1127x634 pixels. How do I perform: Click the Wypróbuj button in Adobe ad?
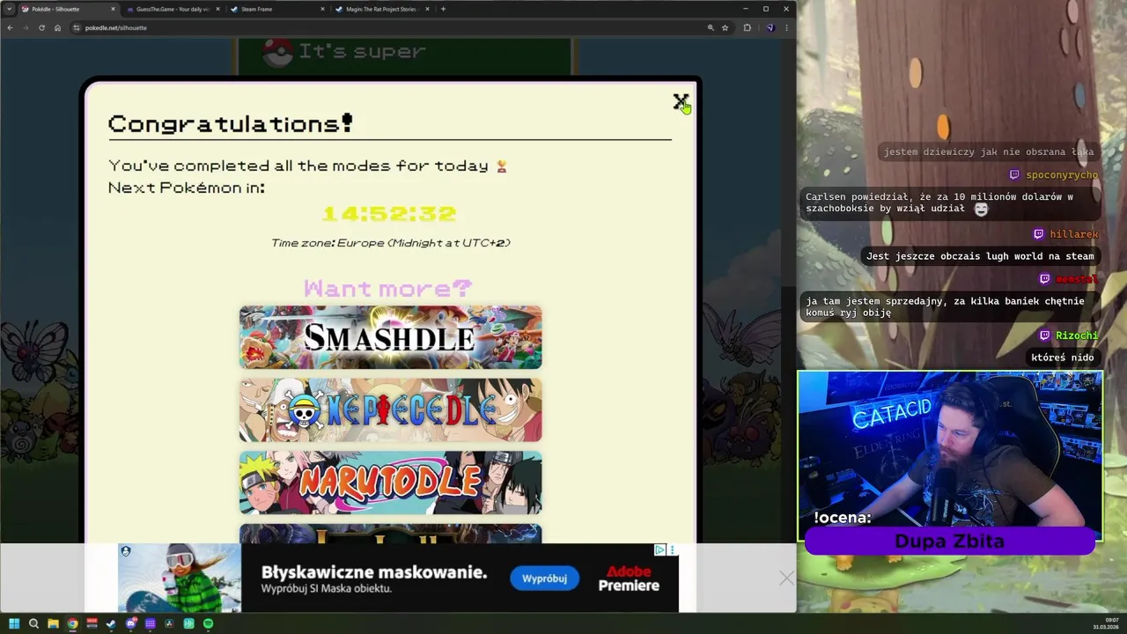point(544,579)
